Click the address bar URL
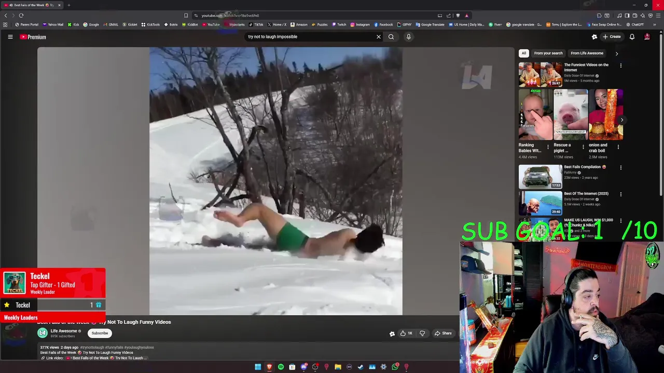The image size is (664, 373). pos(230,16)
